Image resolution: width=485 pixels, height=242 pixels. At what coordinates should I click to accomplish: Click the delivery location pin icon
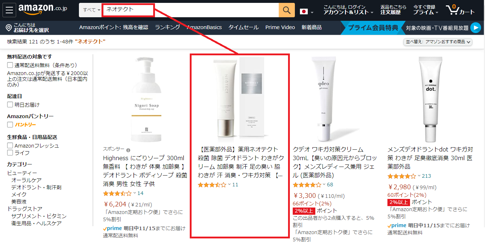point(9,28)
